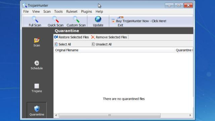Close the TrojanHunter window
The image size is (215, 121).
[x=188, y=5]
